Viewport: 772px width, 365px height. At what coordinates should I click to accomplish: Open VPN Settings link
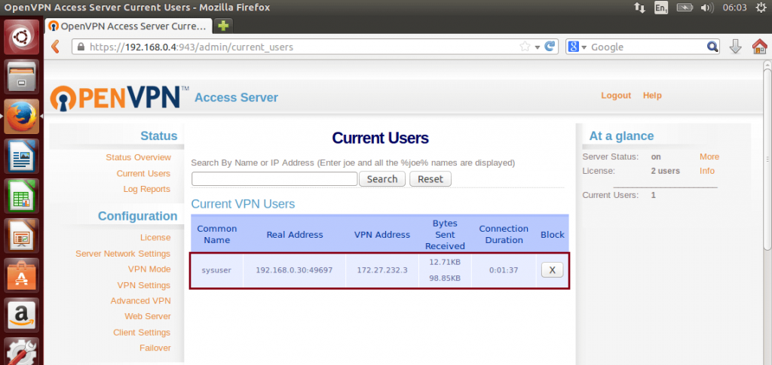pyautogui.click(x=144, y=285)
